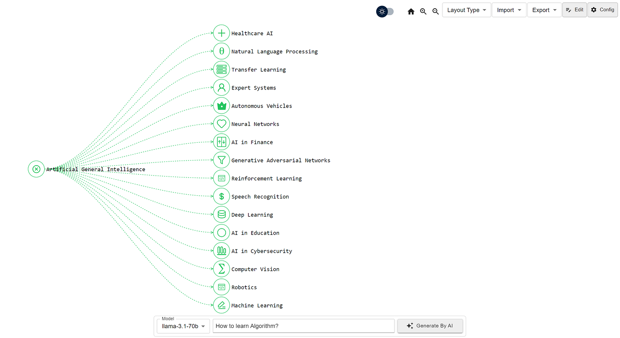Click the person icon next to Expert Systems
Image resolution: width=620 pixels, height=338 pixels.
click(221, 87)
